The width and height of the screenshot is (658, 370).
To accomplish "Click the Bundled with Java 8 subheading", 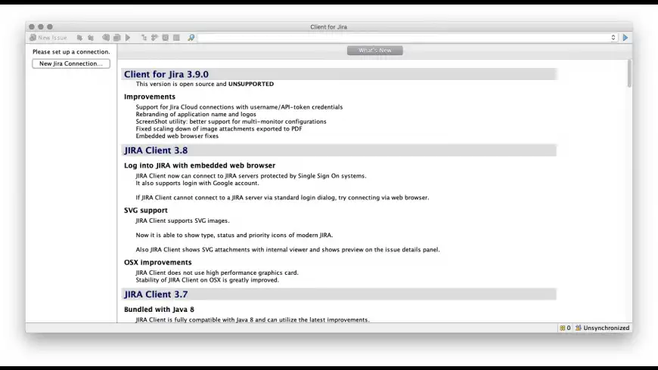I will (x=159, y=310).
